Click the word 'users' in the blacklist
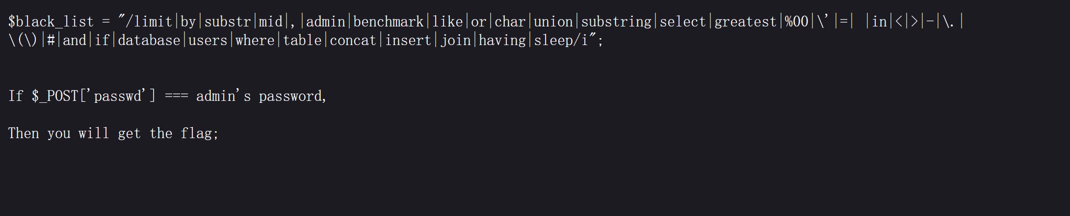 pyautogui.click(x=208, y=40)
